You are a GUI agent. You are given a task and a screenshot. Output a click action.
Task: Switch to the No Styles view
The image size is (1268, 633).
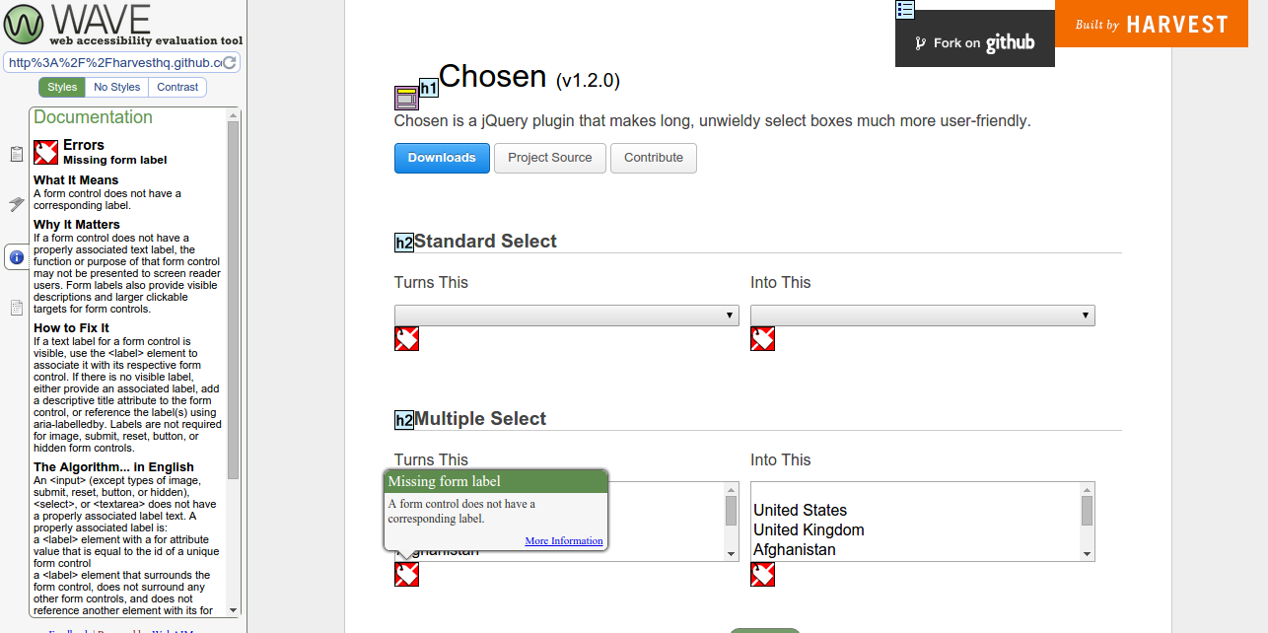[117, 87]
